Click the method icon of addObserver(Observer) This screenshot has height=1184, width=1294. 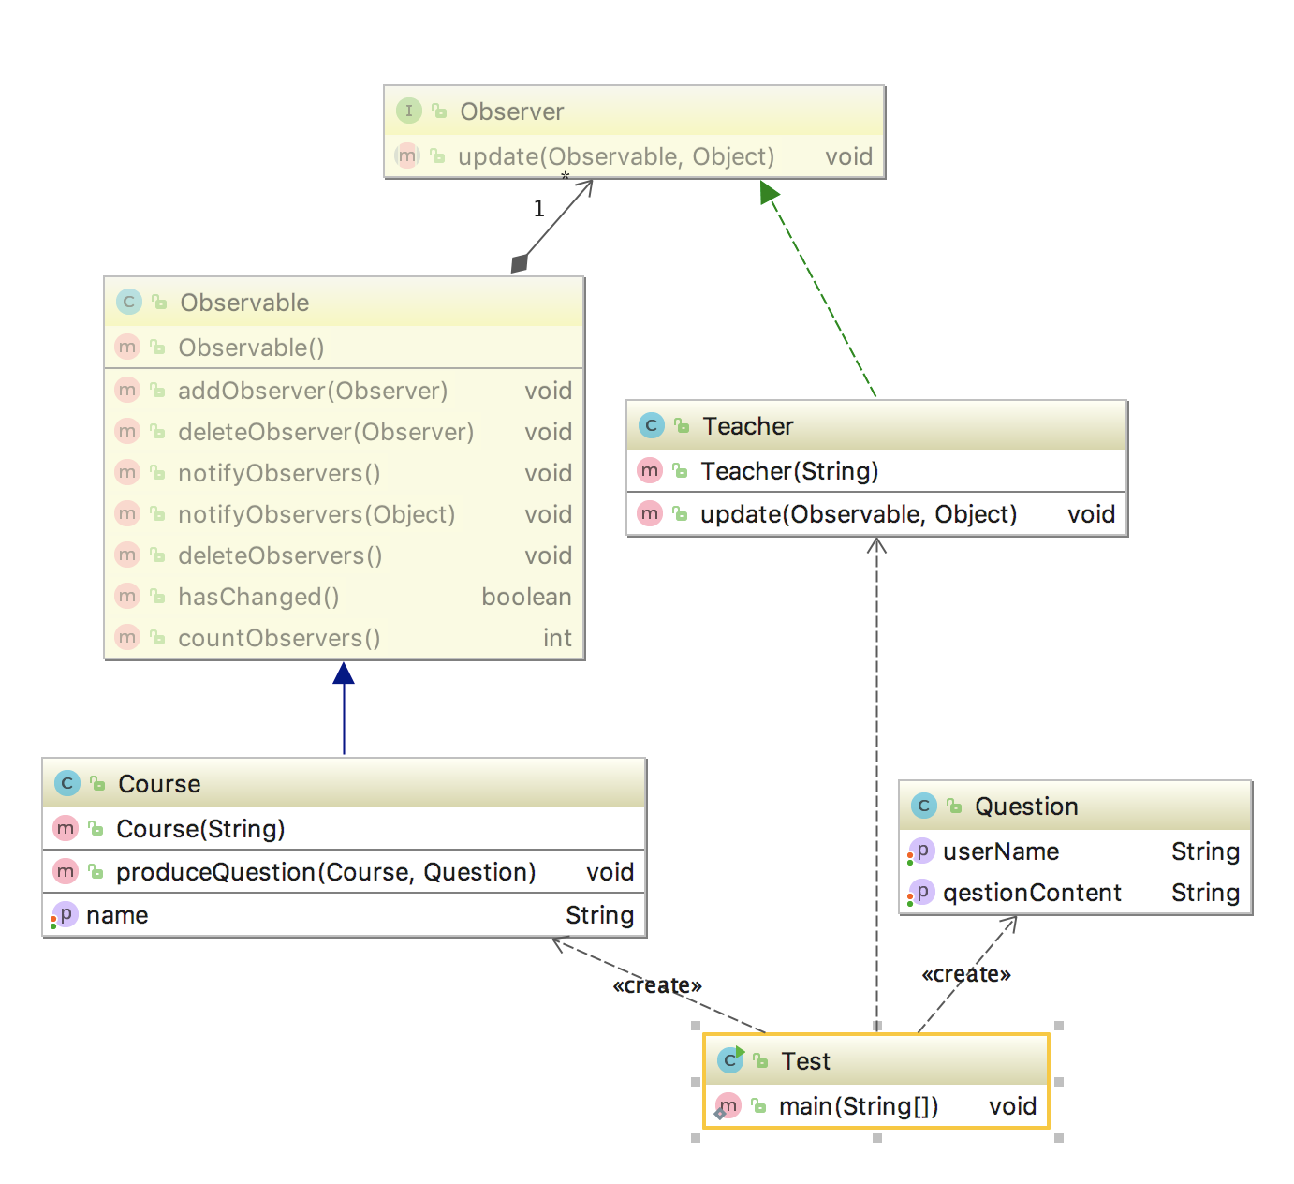[127, 390]
